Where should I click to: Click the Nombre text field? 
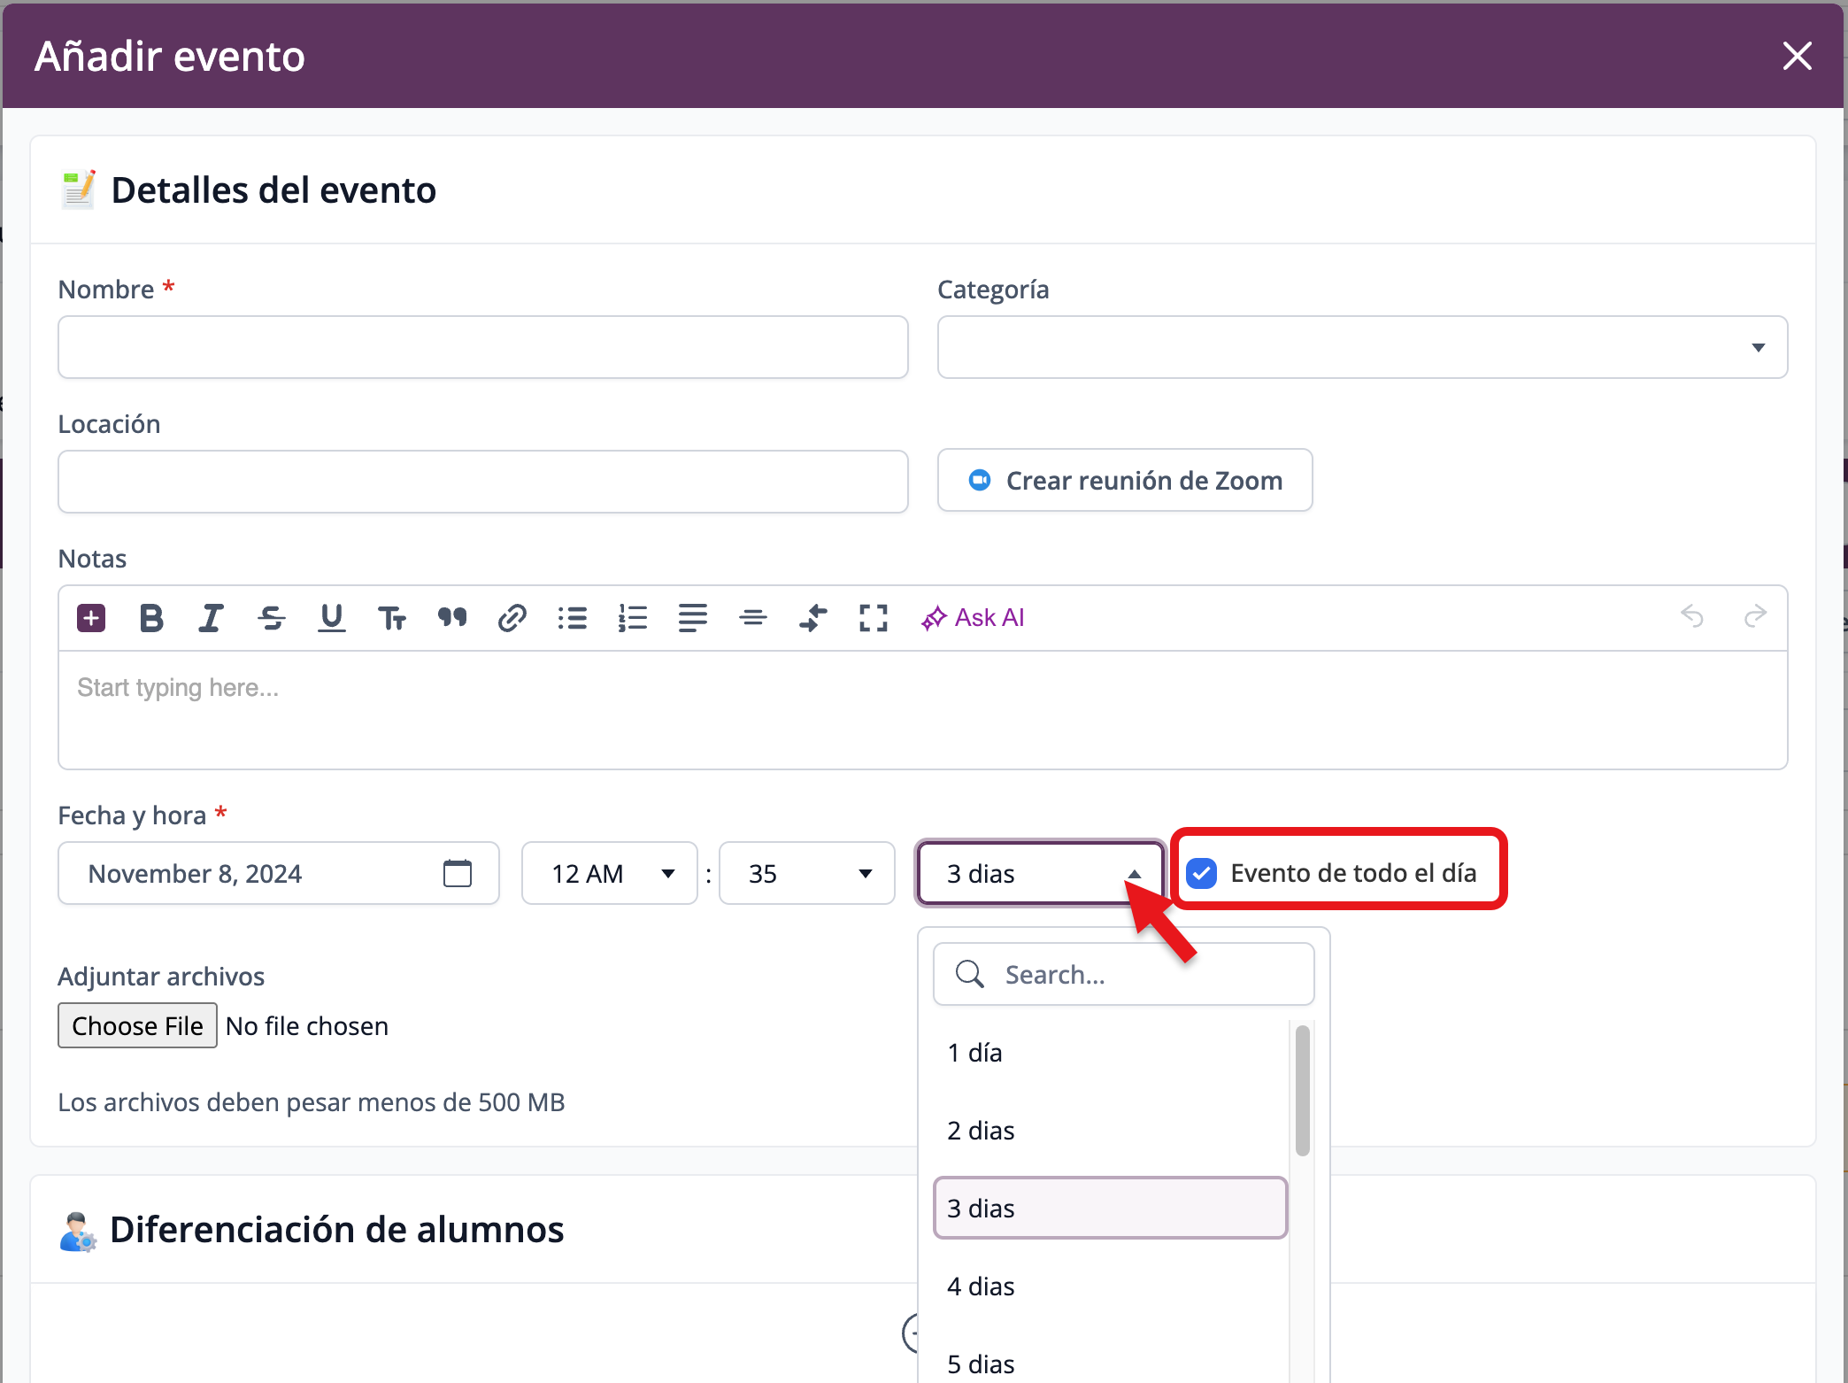coord(483,347)
